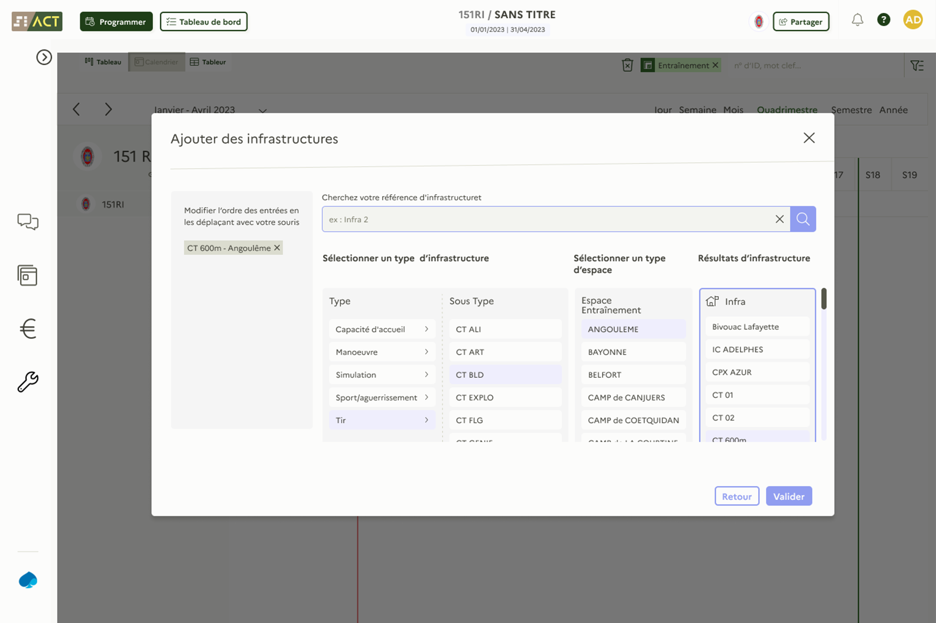Screen dimensions: 936x623
Task: Click the notification bell icon
Action: [857, 20]
